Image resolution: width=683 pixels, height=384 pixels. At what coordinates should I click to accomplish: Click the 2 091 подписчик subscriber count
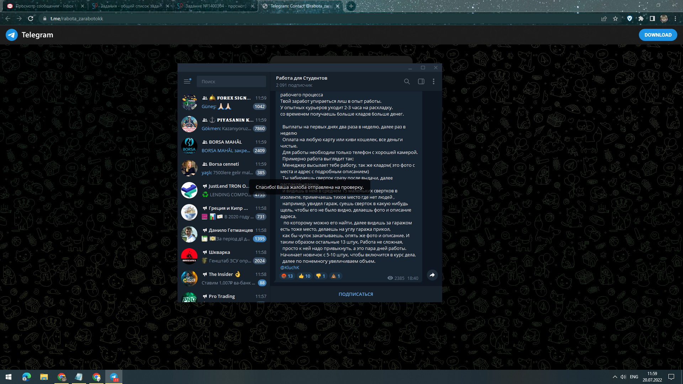[294, 85]
